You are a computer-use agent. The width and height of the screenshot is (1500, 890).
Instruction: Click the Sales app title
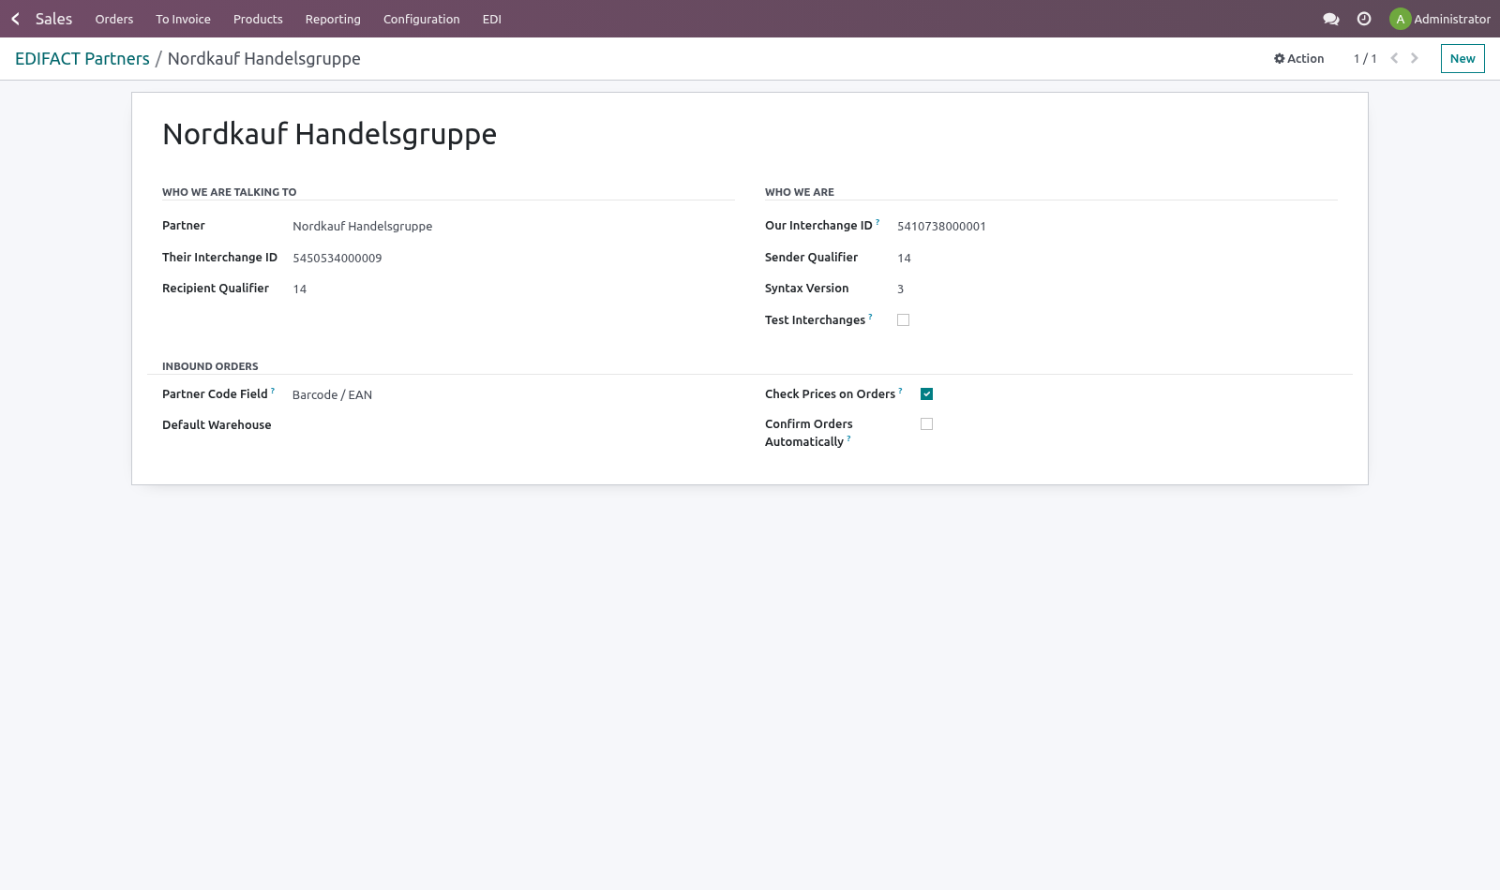(53, 19)
